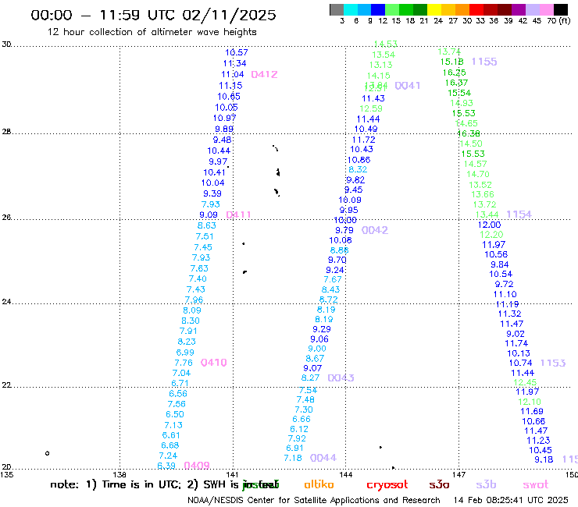Click the s3b time label 0041

point(407,86)
